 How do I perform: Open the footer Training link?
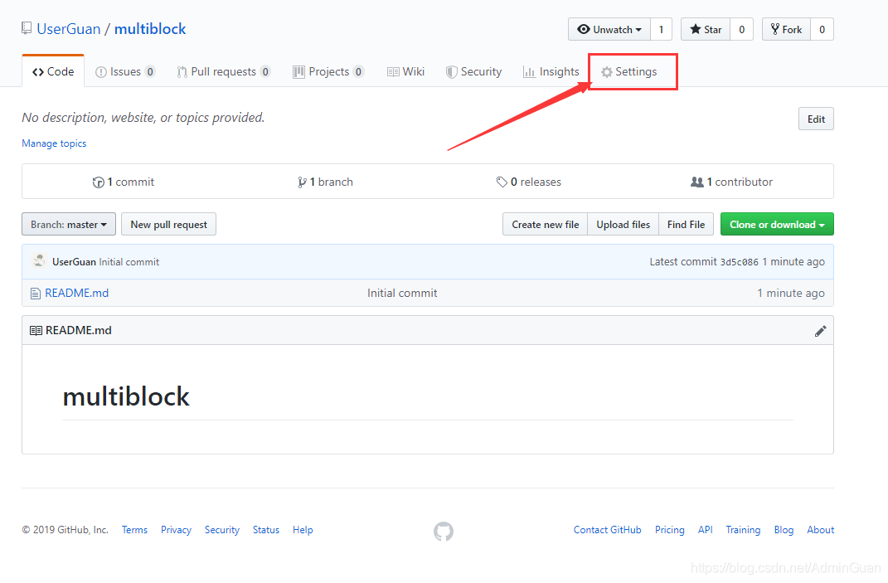pos(743,530)
